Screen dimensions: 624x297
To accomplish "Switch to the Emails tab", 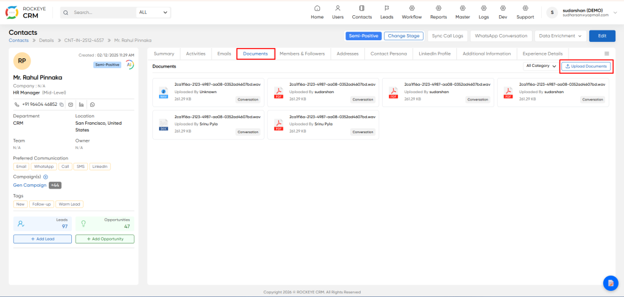I will coord(224,54).
